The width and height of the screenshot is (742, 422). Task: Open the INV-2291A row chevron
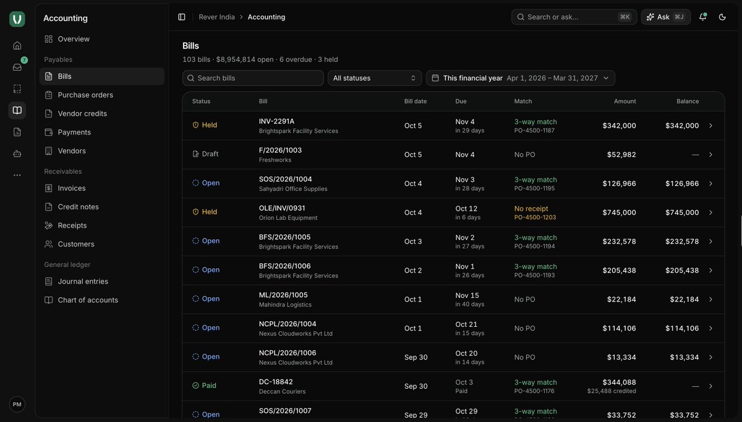711,125
